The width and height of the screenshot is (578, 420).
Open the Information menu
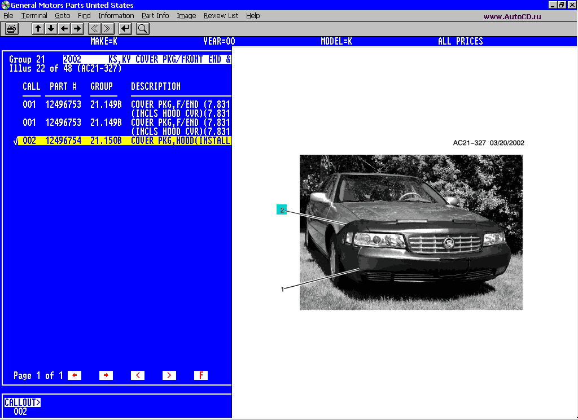tap(116, 15)
